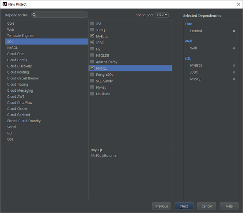Screen dimensions: 243x213
Task: Click the SQL heading in Selected Dependencies
Action: 187,58
